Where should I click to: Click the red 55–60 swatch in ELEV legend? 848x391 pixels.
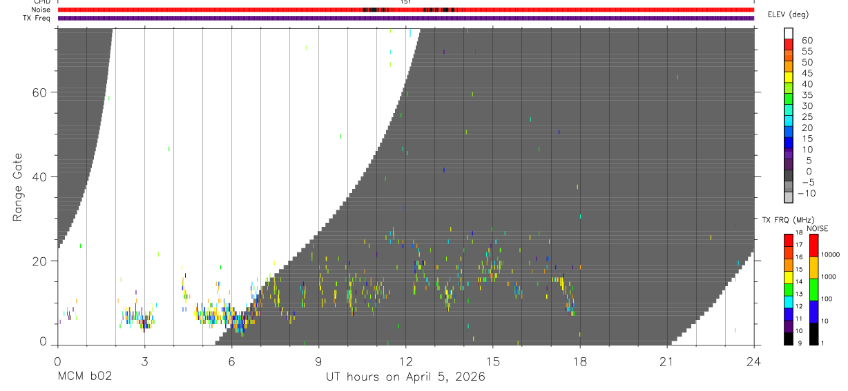point(789,45)
